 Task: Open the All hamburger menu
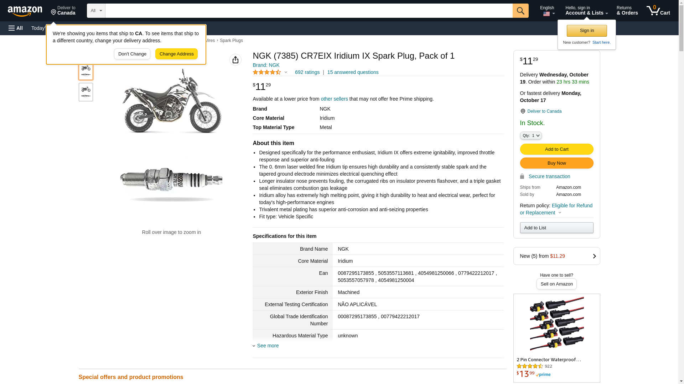(x=16, y=28)
